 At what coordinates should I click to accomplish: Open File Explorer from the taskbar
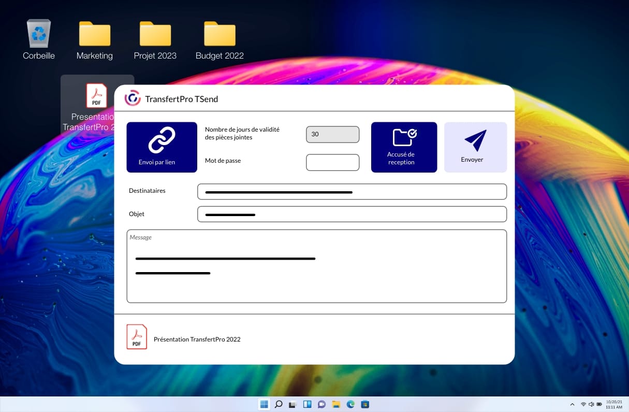pyautogui.click(x=336, y=404)
